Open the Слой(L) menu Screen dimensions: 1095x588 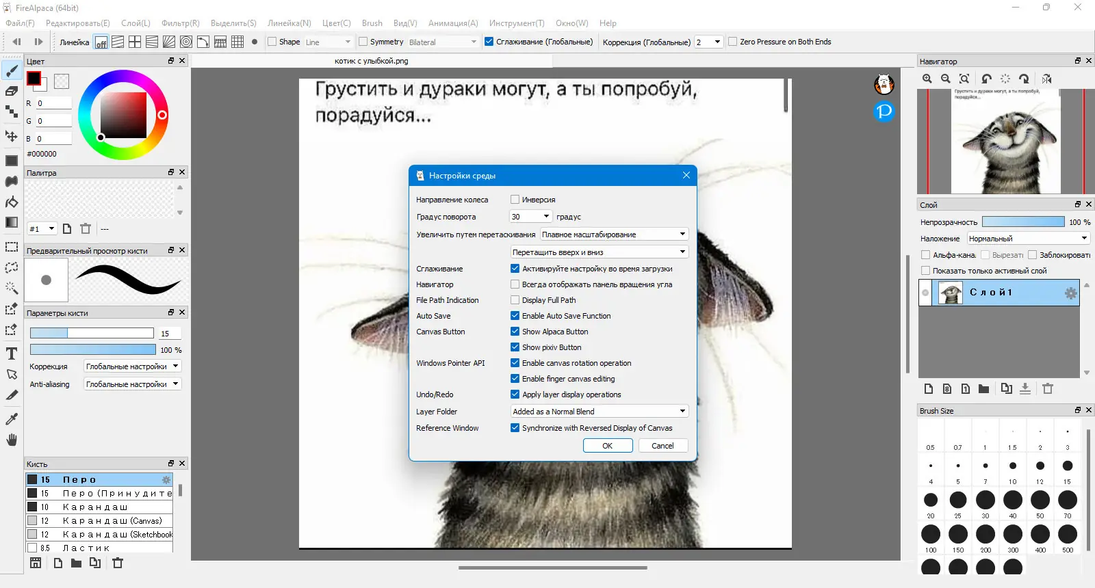tap(136, 23)
